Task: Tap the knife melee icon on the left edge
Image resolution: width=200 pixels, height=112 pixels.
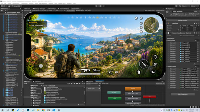Action: point(34,48)
